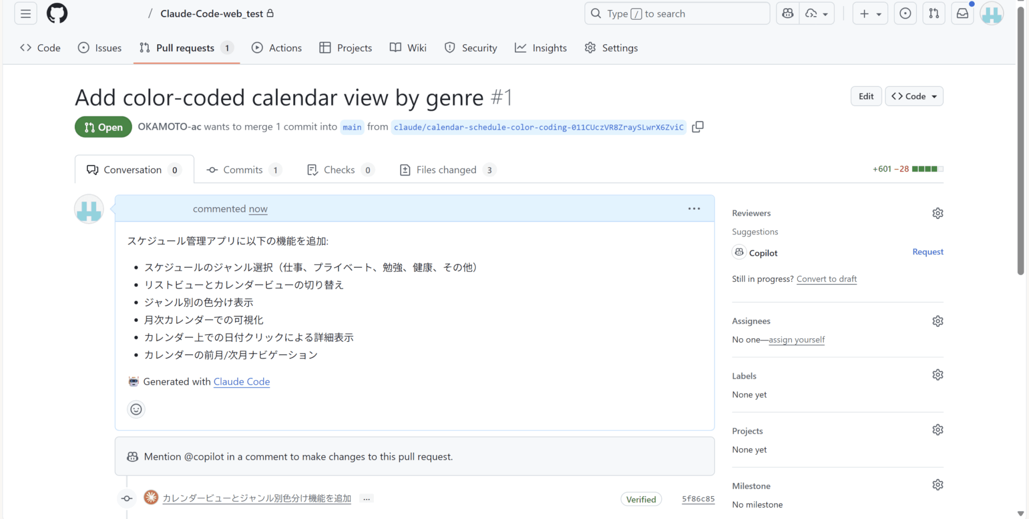Open Reviewers gear settings
The height and width of the screenshot is (519, 1029).
click(x=938, y=213)
